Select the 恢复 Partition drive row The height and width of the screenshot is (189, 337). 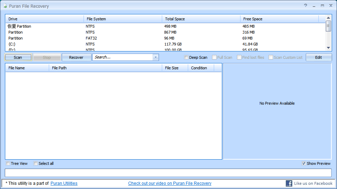coord(165,26)
